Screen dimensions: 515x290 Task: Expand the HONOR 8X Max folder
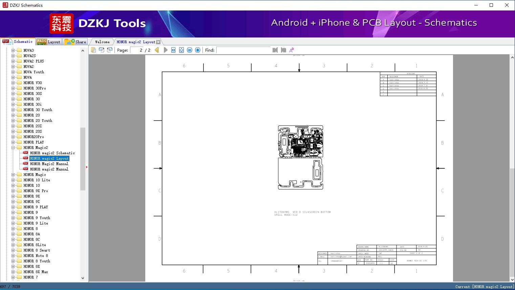(x=13, y=272)
